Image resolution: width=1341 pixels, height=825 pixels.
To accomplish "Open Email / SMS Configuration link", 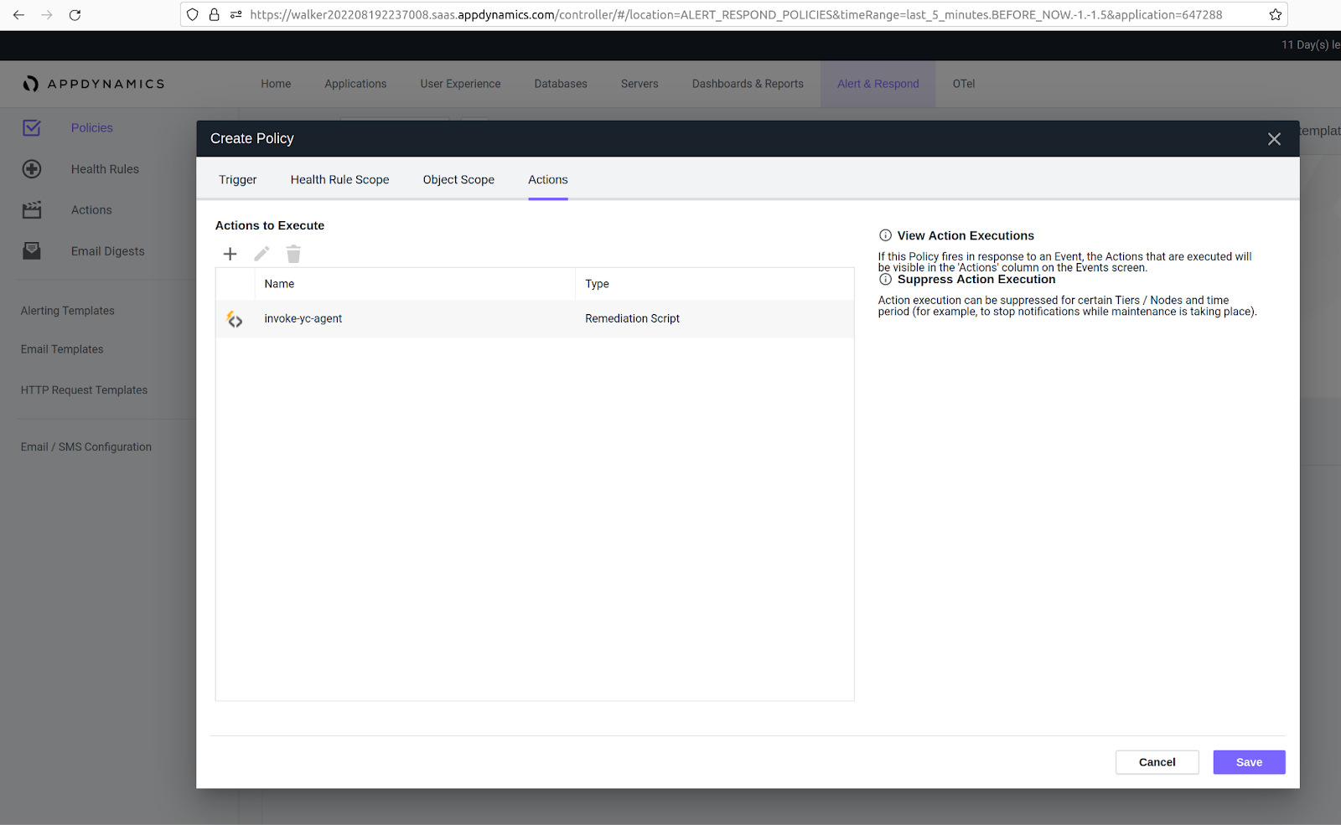I will (86, 447).
